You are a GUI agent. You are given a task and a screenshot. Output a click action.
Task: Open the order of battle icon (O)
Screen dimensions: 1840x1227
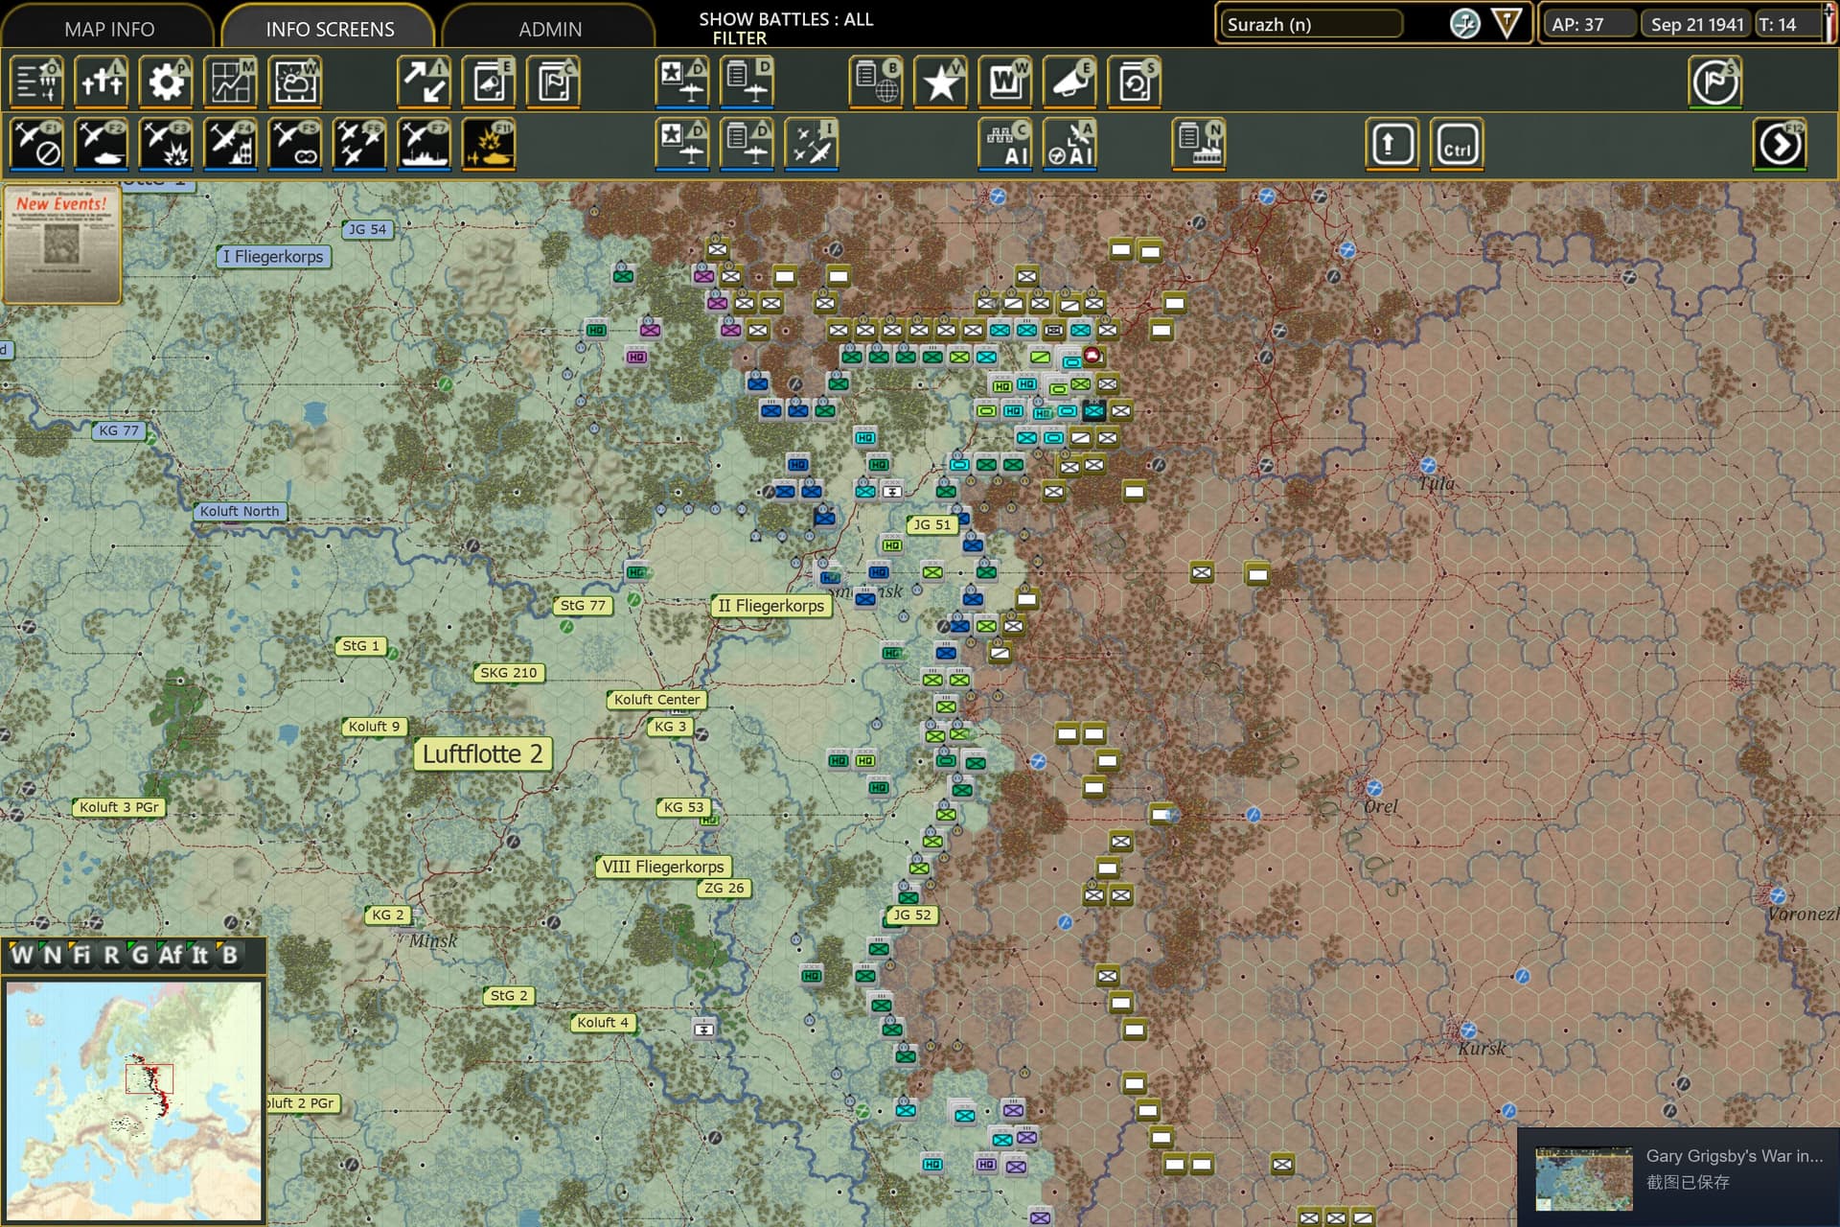coord(37,81)
